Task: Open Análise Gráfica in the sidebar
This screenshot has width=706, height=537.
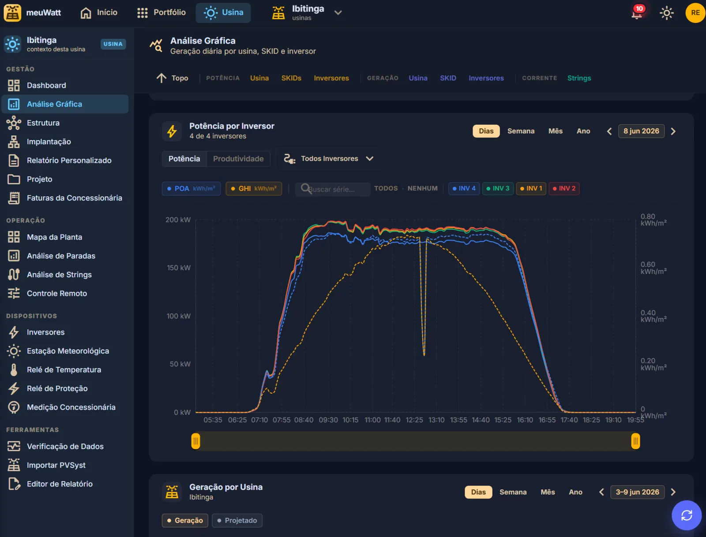Action: click(65, 104)
